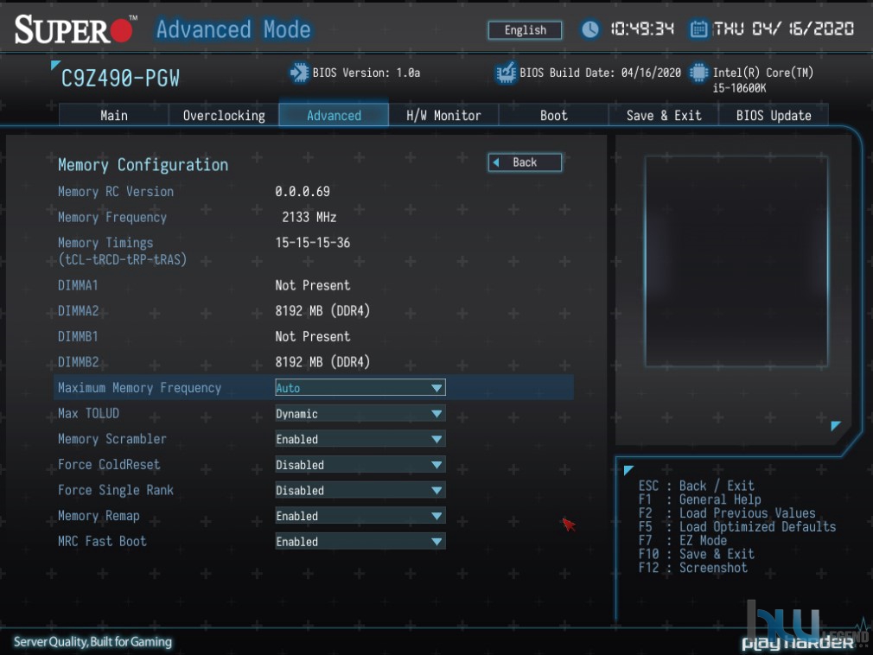
Task: Click the F7 EZ Mode hint
Action: (683, 540)
